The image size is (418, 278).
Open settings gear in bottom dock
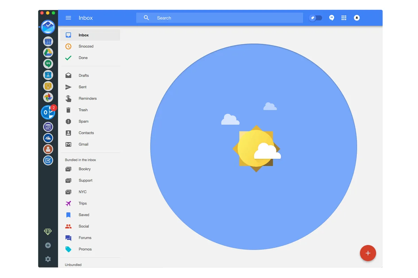coord(48,259)
